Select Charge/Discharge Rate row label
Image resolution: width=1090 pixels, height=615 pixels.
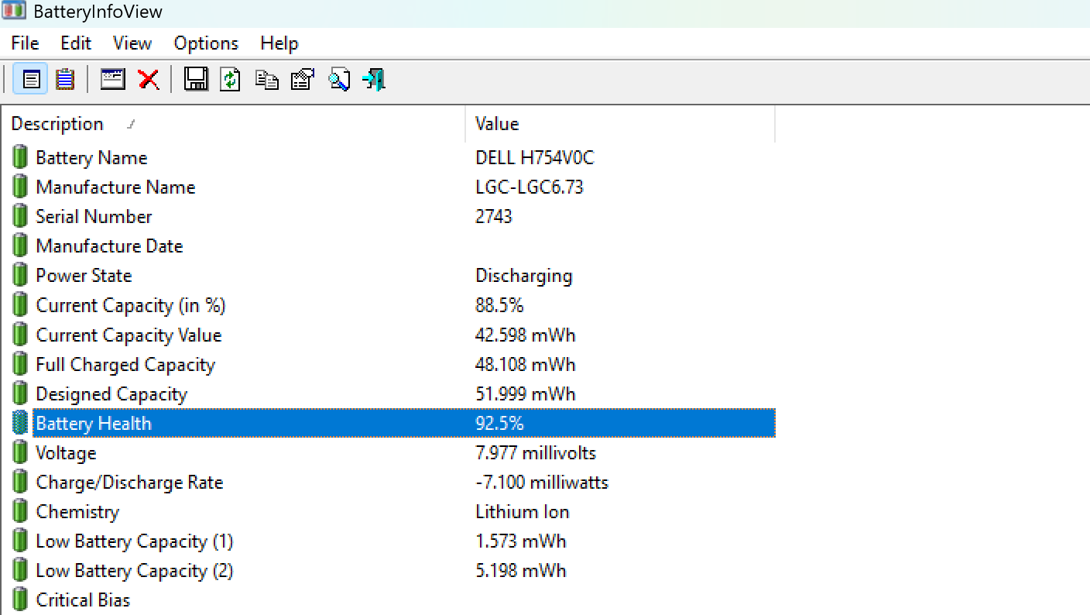point(129,483)
